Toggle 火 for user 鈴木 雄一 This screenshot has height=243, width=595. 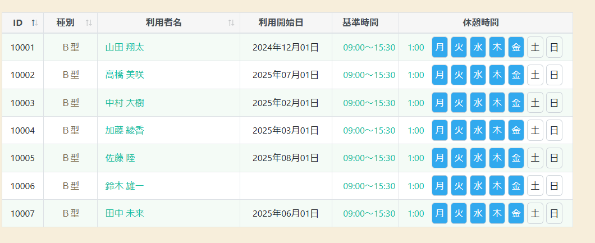point(459,186)
